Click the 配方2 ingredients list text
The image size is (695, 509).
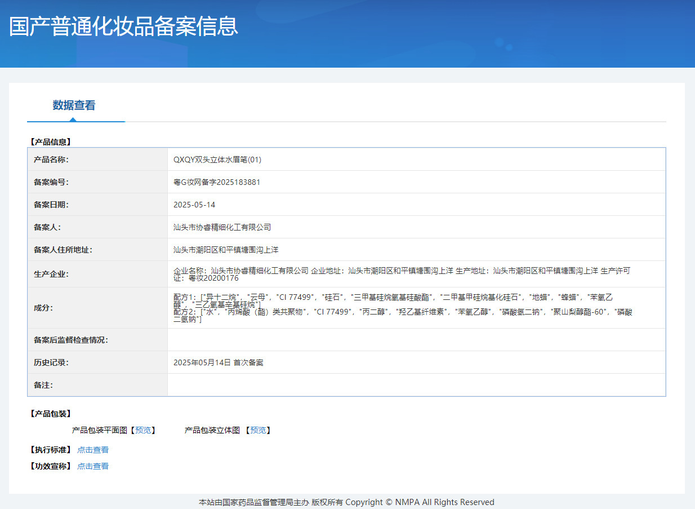[403, 316]
